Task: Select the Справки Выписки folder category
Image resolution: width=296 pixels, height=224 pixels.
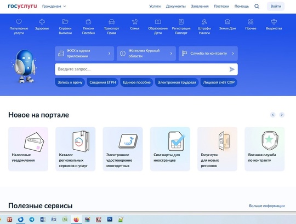Action: 65,27
